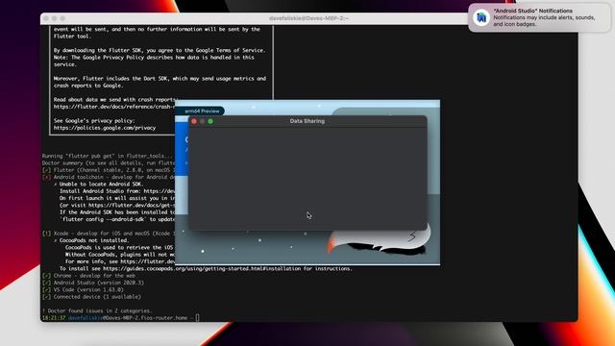Click the policies.google.com/privacy URL in the terminal
The height and width of the screenshot is (346, 615).
point(105,128)
